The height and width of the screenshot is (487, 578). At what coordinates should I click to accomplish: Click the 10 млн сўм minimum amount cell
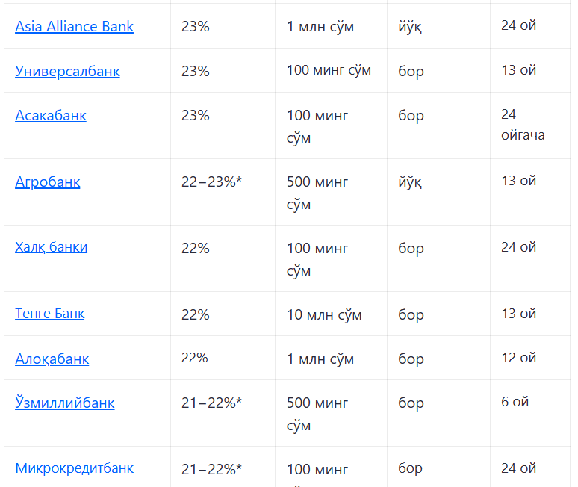click(324, 315)
